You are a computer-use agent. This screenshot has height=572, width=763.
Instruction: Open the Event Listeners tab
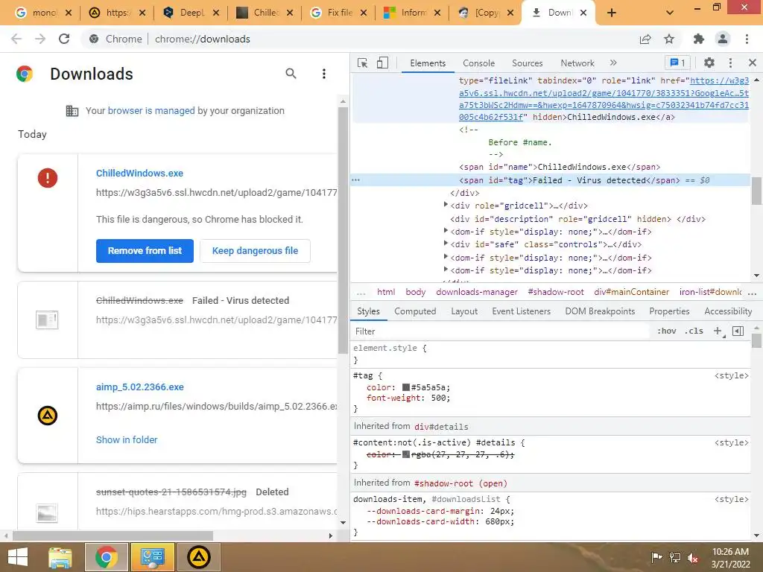[x=521, y=311]
